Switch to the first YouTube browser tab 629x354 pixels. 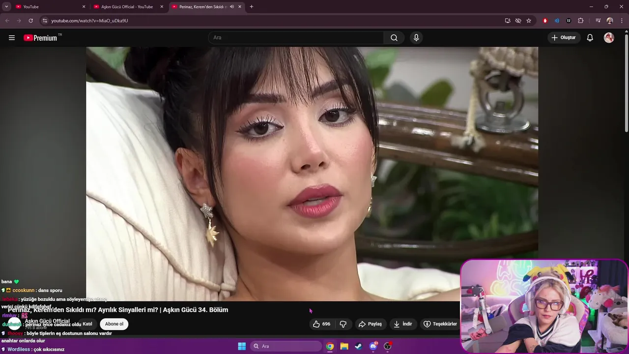click(49, 7)
